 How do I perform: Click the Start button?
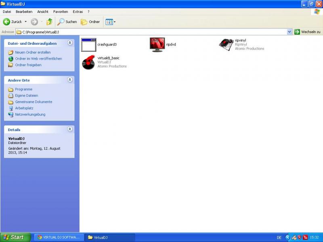click(15, 237)
